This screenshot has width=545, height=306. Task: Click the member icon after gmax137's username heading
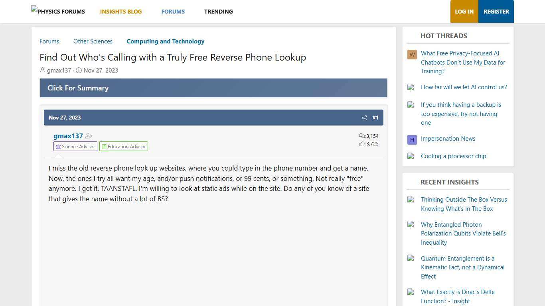tap(89, 136)
